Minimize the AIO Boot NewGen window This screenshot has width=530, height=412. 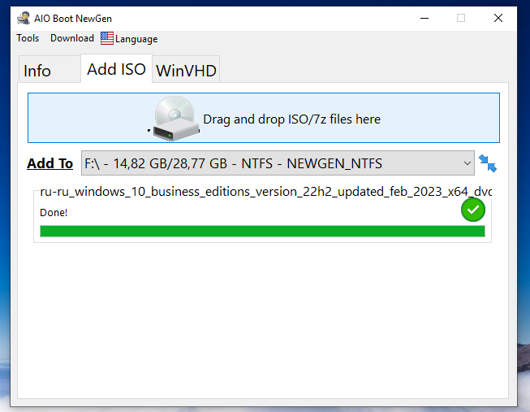pyautogui.click(x=424, y=18)
